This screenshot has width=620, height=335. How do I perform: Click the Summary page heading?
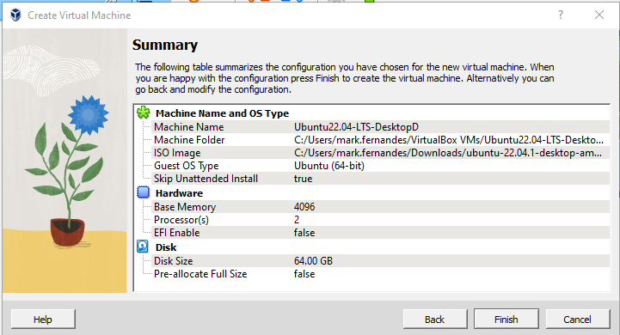pos(165,45)
